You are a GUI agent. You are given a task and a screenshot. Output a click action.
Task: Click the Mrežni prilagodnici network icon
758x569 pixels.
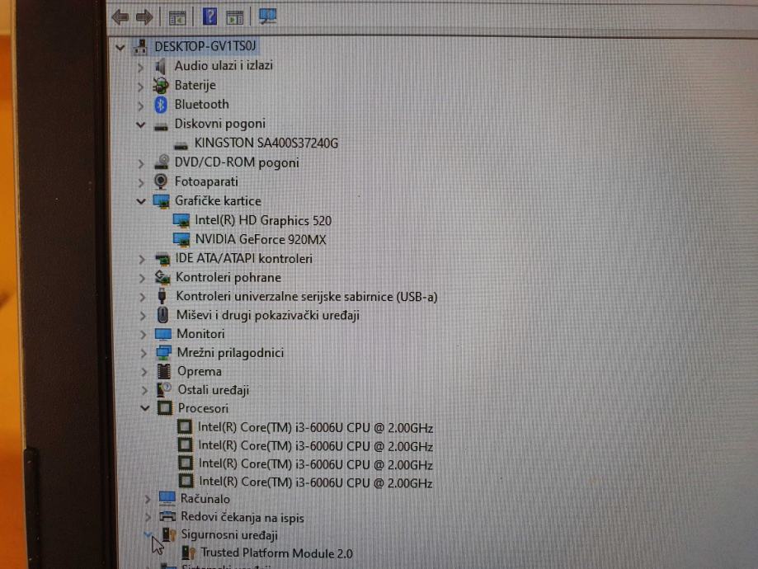coord(163,353)
